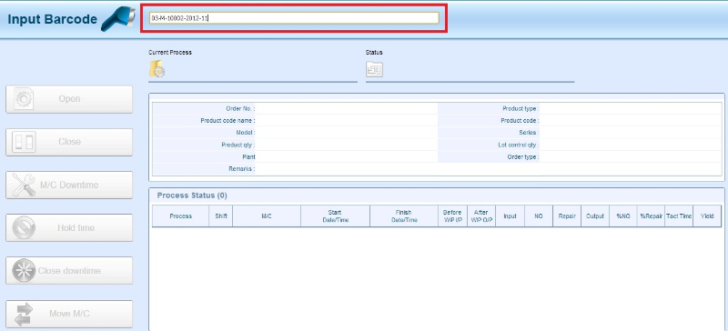Click the Repair column header

coord(567,216)
